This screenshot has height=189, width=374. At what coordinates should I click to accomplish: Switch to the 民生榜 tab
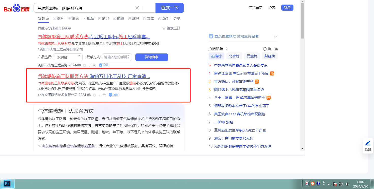[x=252, y=56]
